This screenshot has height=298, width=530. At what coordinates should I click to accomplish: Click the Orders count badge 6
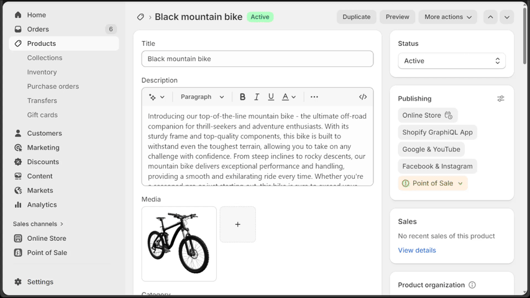pos(111,29)
